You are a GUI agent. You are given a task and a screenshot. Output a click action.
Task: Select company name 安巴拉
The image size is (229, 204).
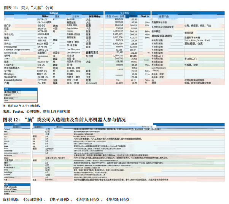pos(8,71)
